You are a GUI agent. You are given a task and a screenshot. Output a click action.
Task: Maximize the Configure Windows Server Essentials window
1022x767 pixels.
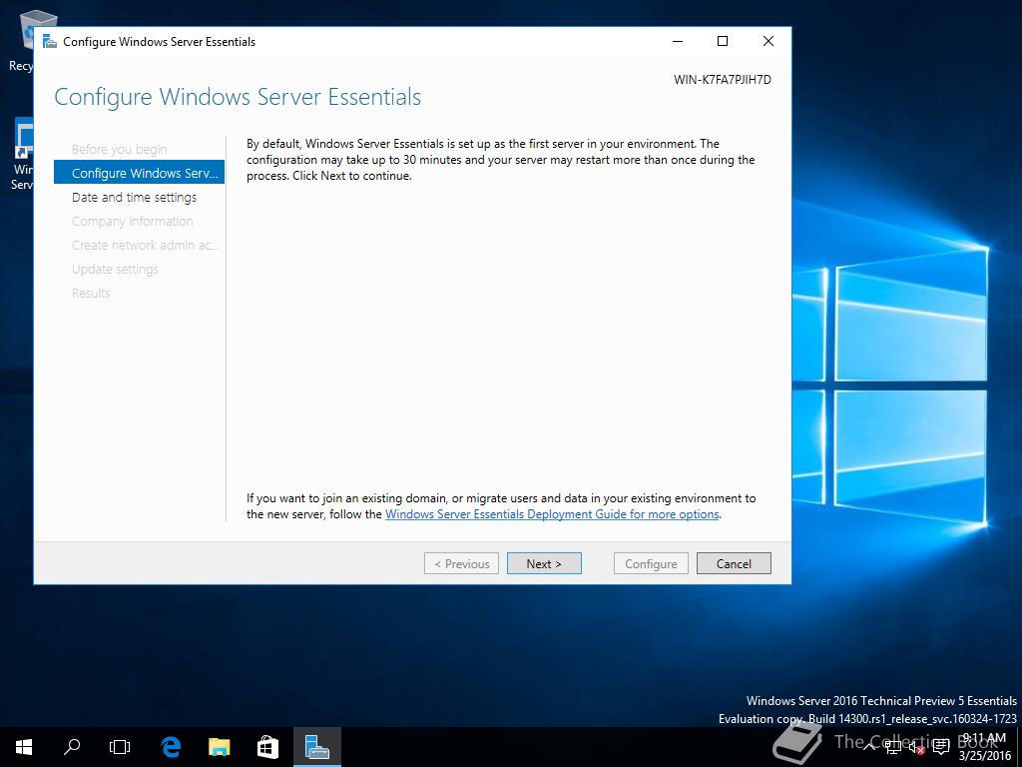pos(723,41)
